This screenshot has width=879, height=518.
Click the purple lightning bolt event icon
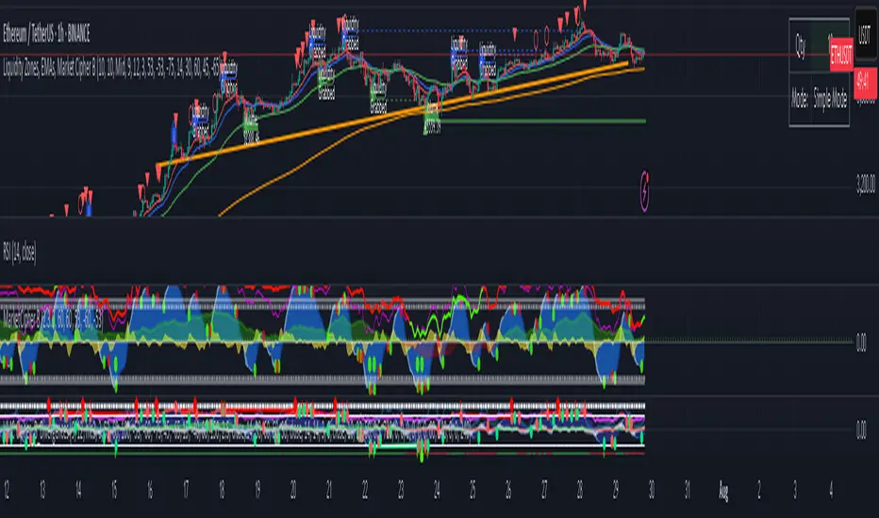(645, 191)
